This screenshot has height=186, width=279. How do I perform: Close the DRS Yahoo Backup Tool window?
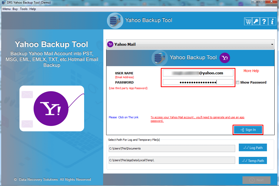tap(271, 2)
